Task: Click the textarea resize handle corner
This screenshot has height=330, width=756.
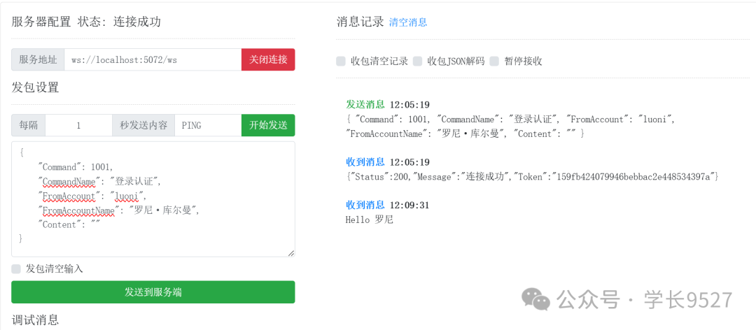Action: (290, 253)
